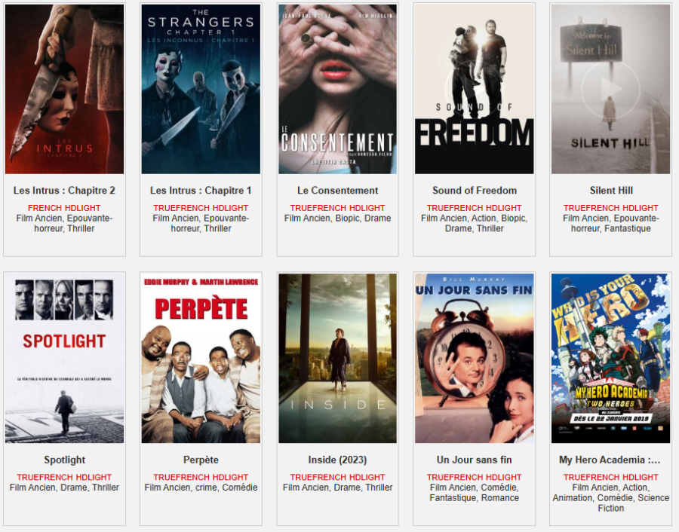Open the Spotlight movie poster
This screenshot has height=532, width=679.
[65, 358]
